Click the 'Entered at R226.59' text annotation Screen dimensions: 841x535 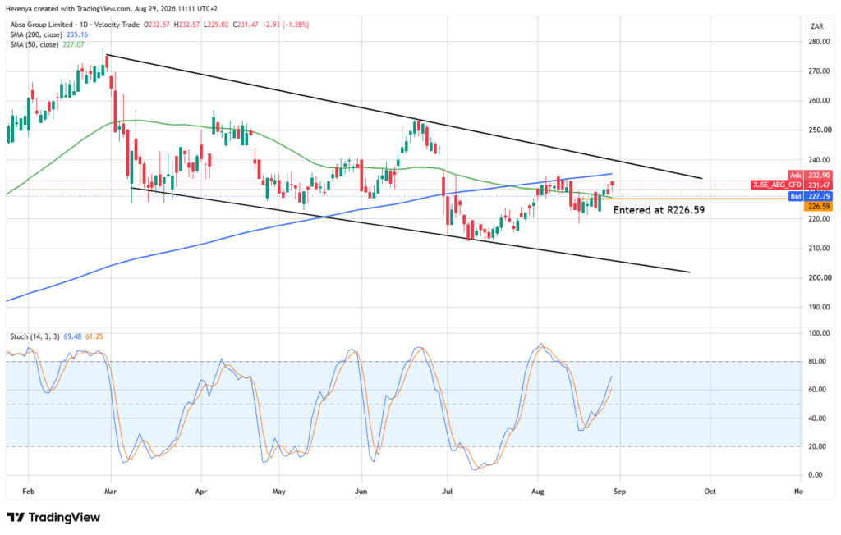[x=659, y=210]
